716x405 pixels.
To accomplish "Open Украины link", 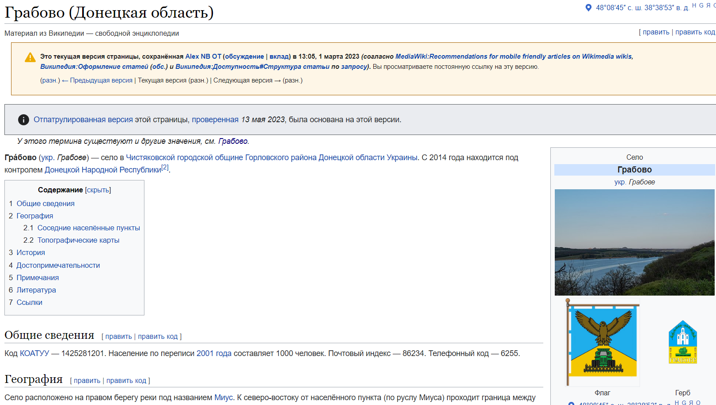I will click(x=402, y=157).
